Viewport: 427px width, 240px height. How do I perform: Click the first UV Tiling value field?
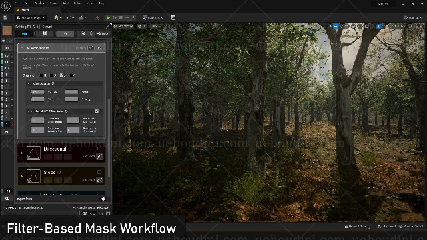37,120
